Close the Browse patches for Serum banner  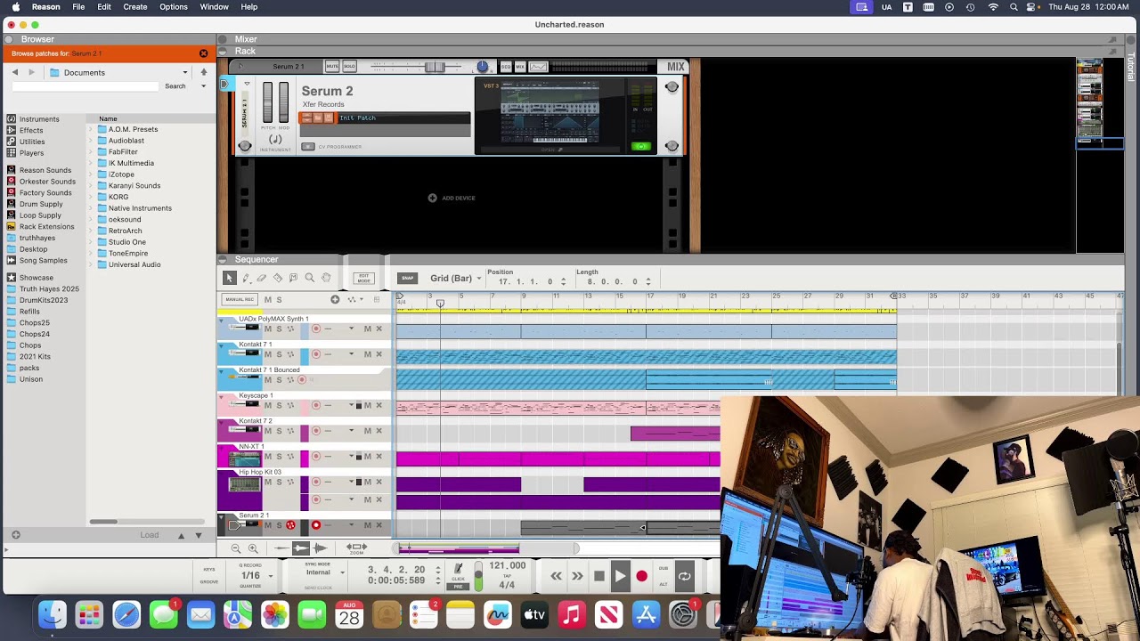tap(203, 53)
